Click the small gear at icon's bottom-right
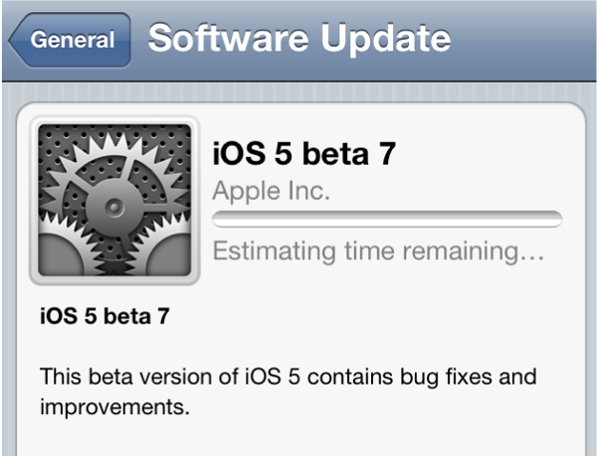The height and width of the screenshot is (456, 597). click(x=169, y=254)
